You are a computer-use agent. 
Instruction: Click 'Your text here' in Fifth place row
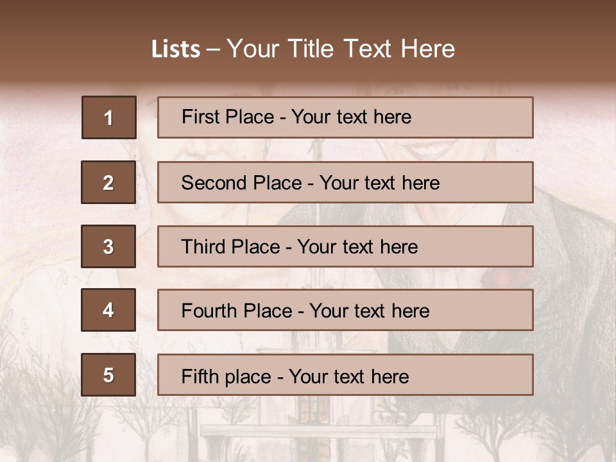pos(349,376)
